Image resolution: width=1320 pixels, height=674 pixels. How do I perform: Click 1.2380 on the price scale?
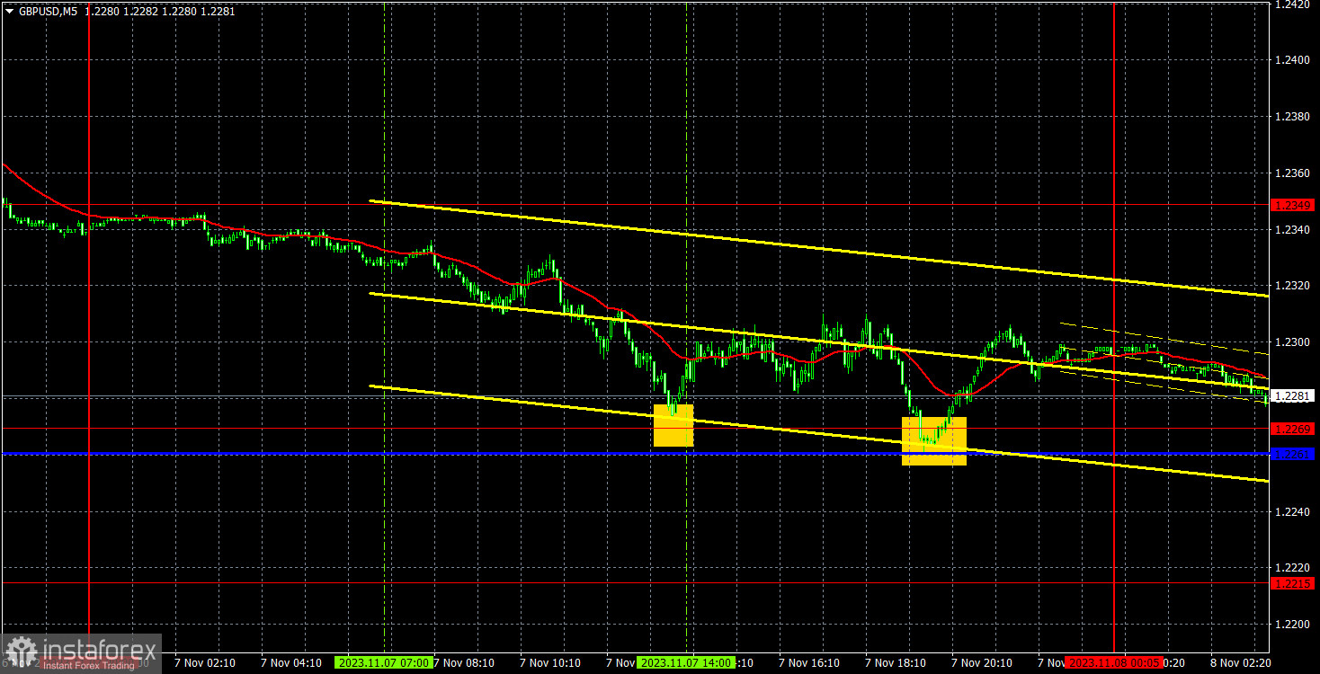pyautogui.click(x=1293, y=116)
